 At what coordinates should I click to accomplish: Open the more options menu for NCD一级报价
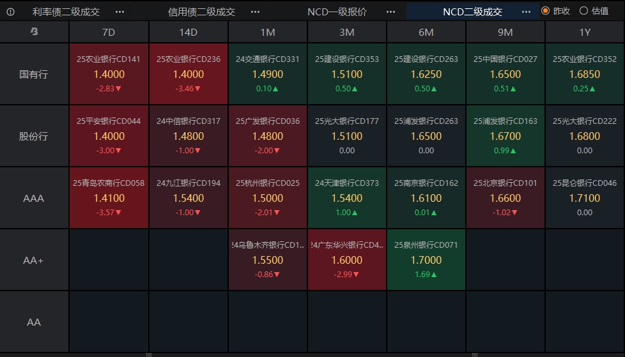pyautogui.click(x=390, y=12)
